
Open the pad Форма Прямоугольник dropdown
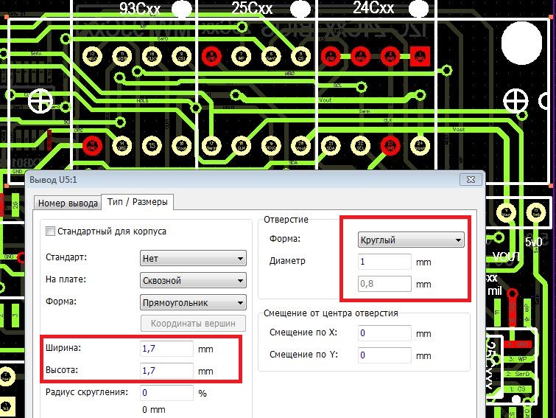point(193,303)
